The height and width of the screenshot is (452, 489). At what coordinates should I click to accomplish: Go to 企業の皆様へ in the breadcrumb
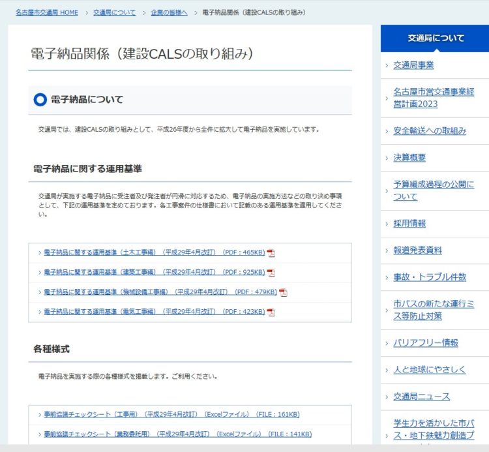(x=169, y=12)
